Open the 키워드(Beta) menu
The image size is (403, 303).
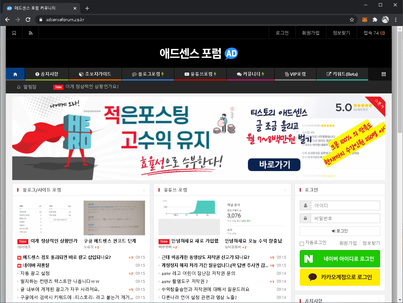(x=342, y=74)
